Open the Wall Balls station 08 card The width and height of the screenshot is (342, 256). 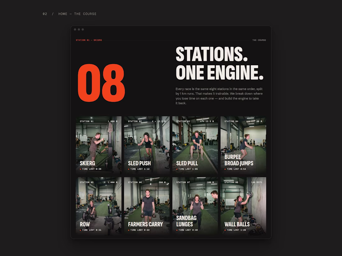tap(243, 206)
